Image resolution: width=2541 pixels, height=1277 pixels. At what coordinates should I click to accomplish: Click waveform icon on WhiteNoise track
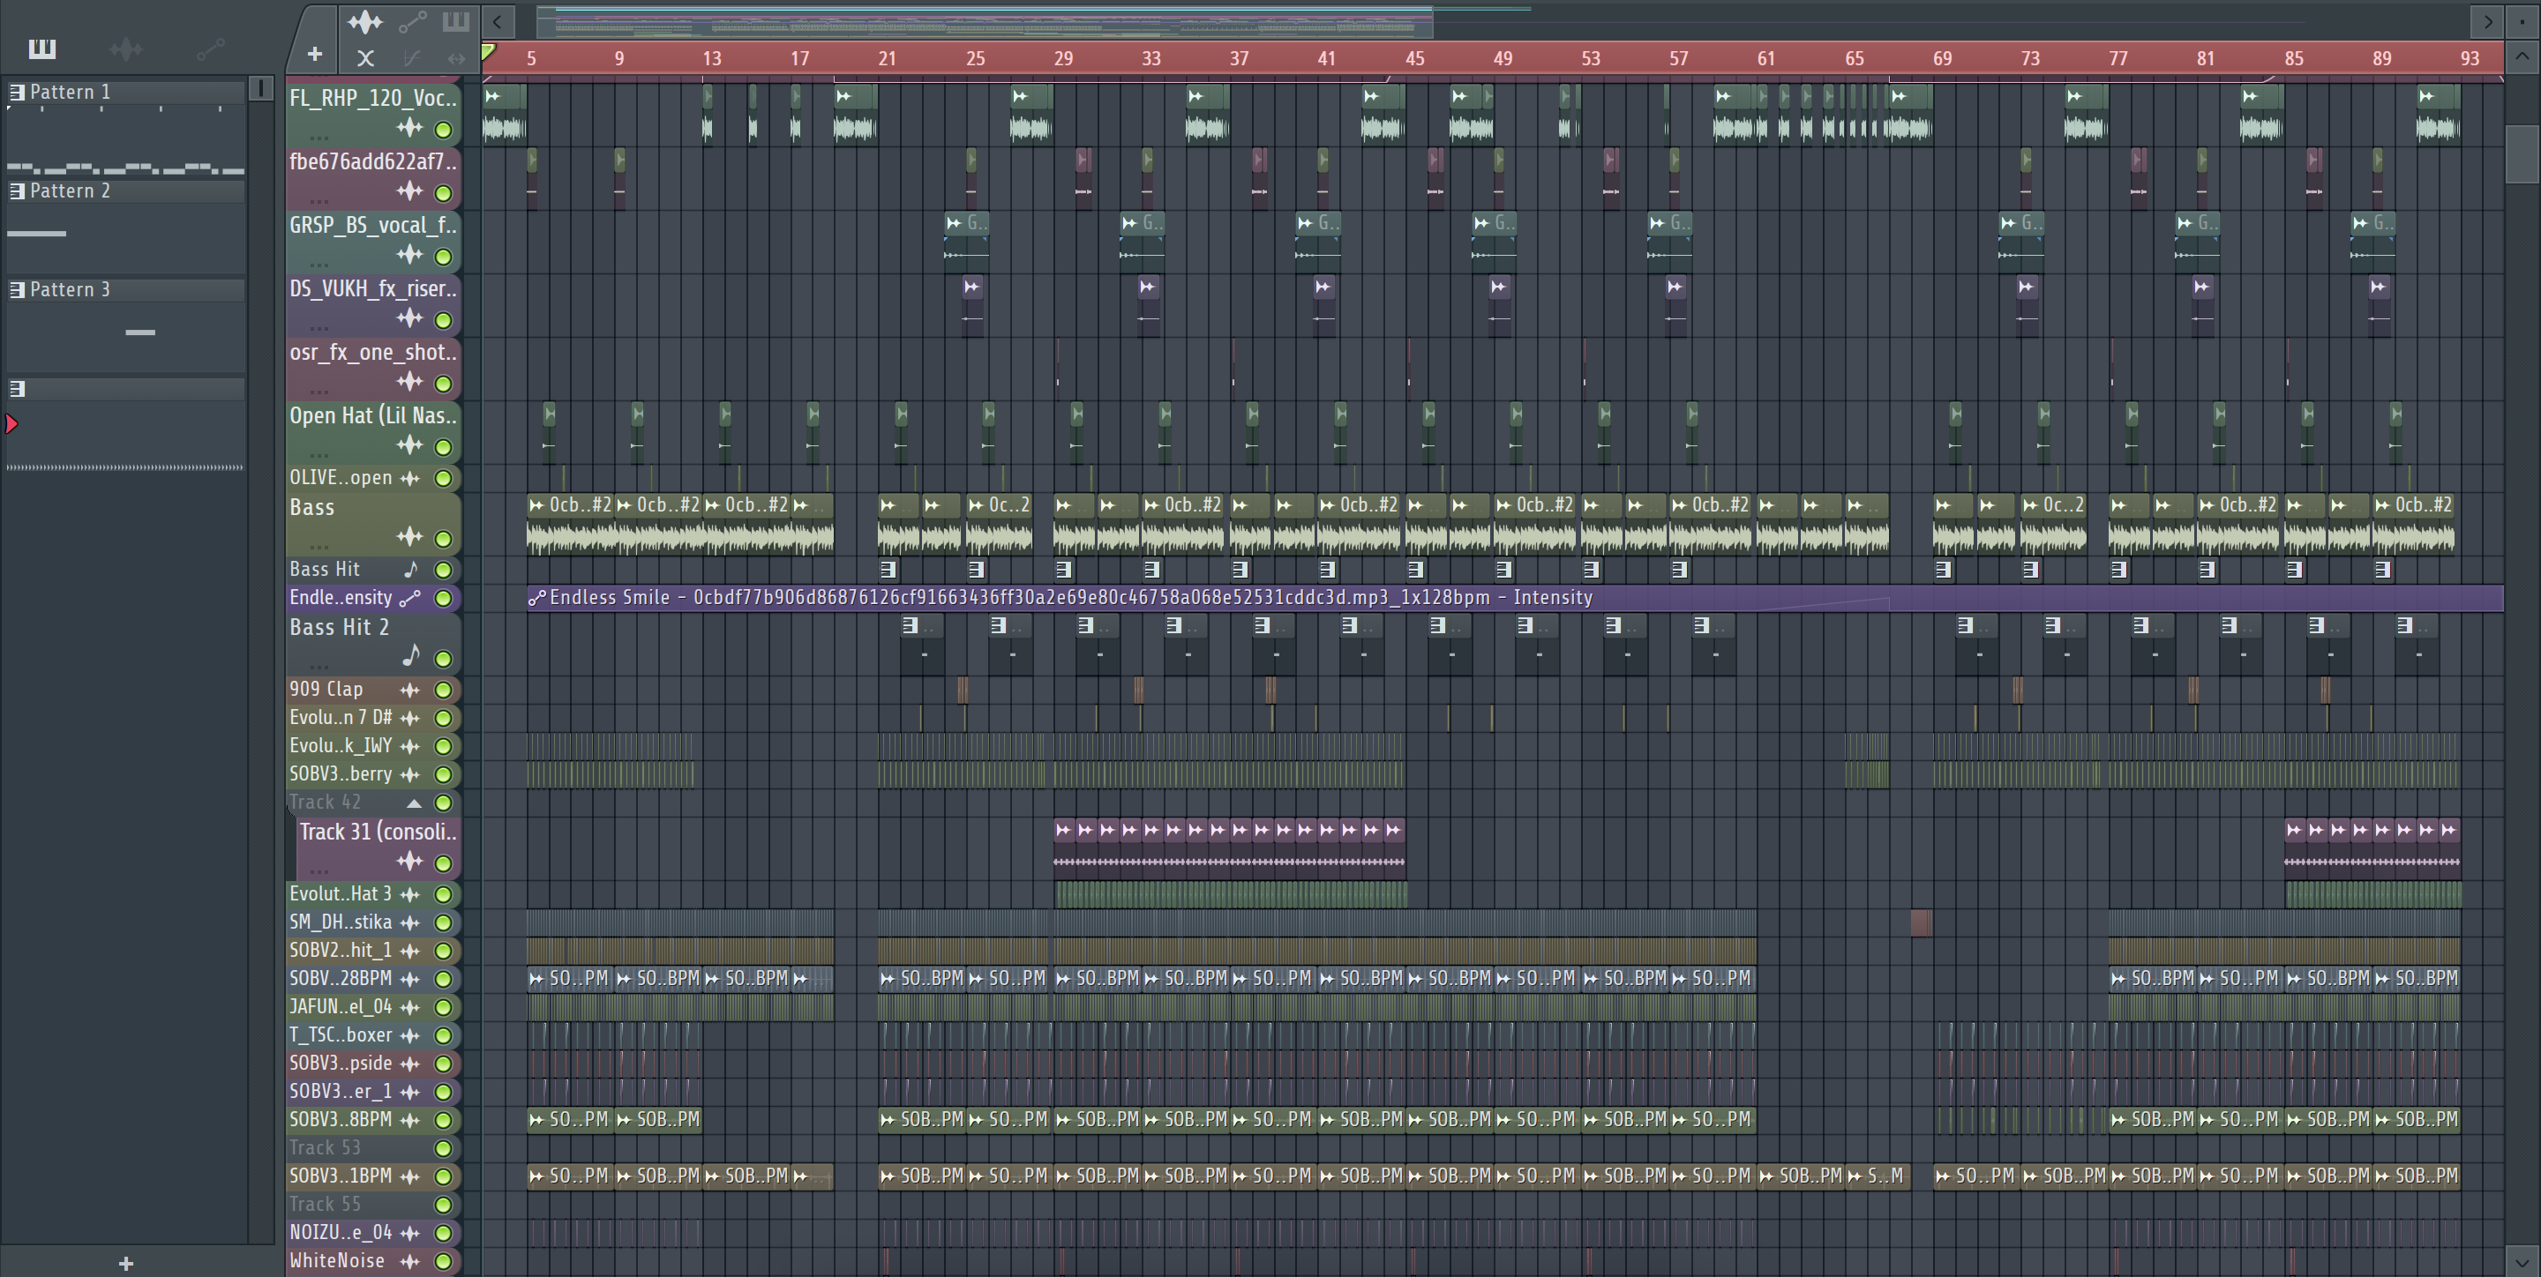409,1261
